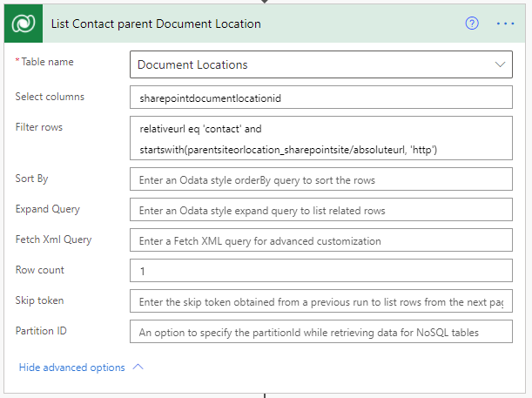Click the Filter rows label text
The image size is (532, 398).
click(x=39, y=127)
